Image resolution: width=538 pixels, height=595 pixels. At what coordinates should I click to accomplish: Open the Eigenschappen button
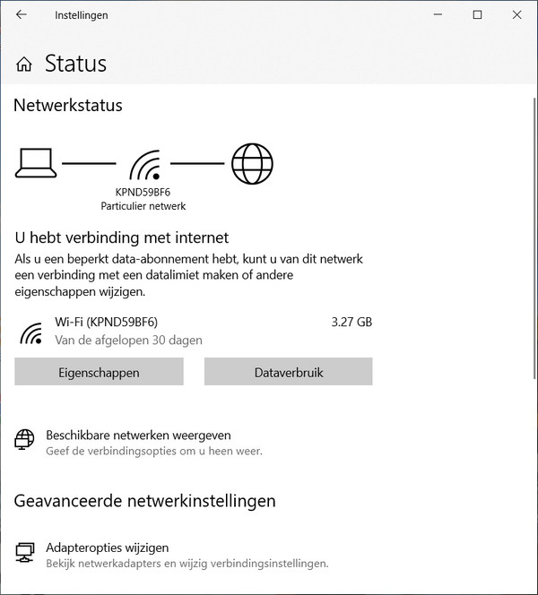[x=99, y=372]
